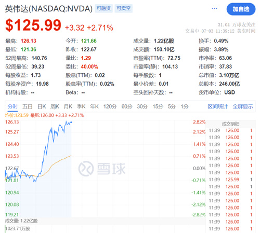The width and height of the screenshot is (260, 233).
Task: Select the 30分 interval tab
Action: [142, 106]
